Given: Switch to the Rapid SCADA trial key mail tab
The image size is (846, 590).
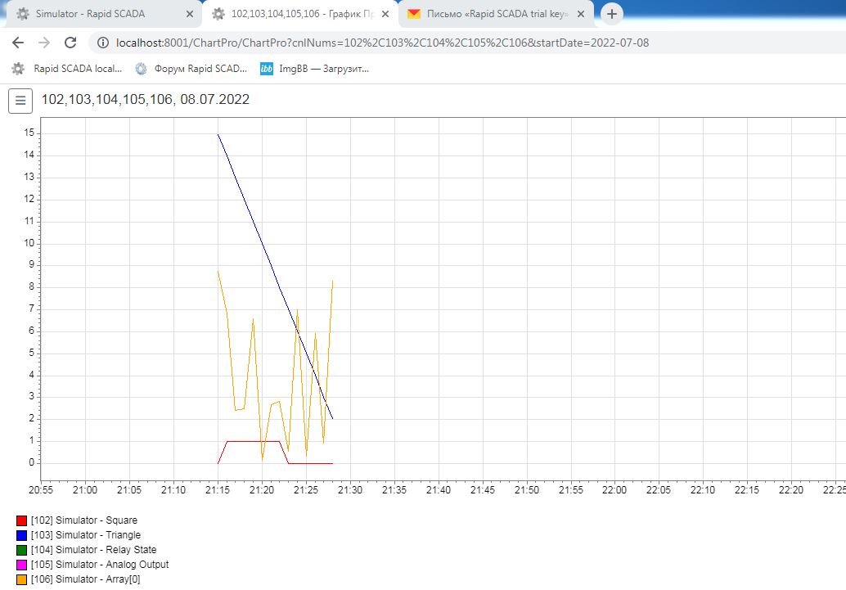Looking at the screenshot, I should point(497,14).
